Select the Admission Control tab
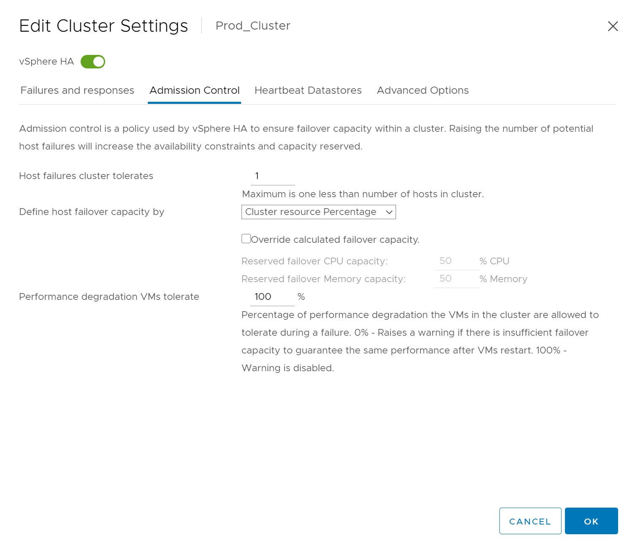The width and height of the screenshot is (635, 549). [x=194, y=90]
